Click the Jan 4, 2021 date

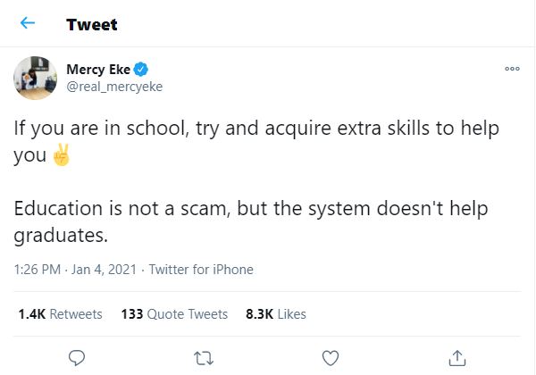point(107,270)
